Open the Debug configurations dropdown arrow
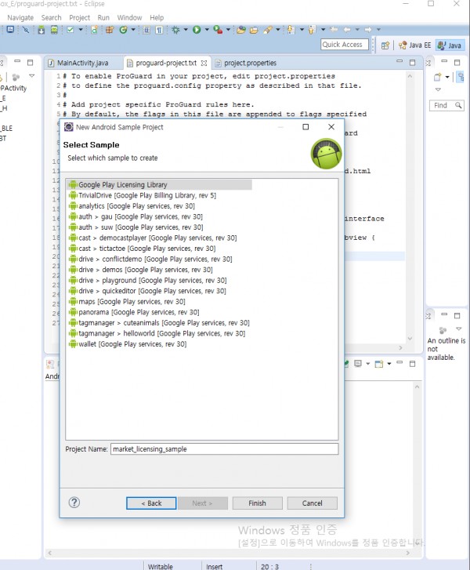 (x=186, y=30)
